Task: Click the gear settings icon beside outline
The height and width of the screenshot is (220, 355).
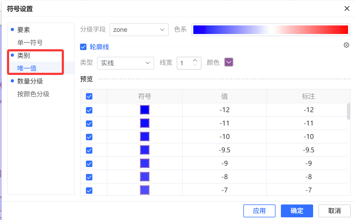Action: tap(346, 45)
